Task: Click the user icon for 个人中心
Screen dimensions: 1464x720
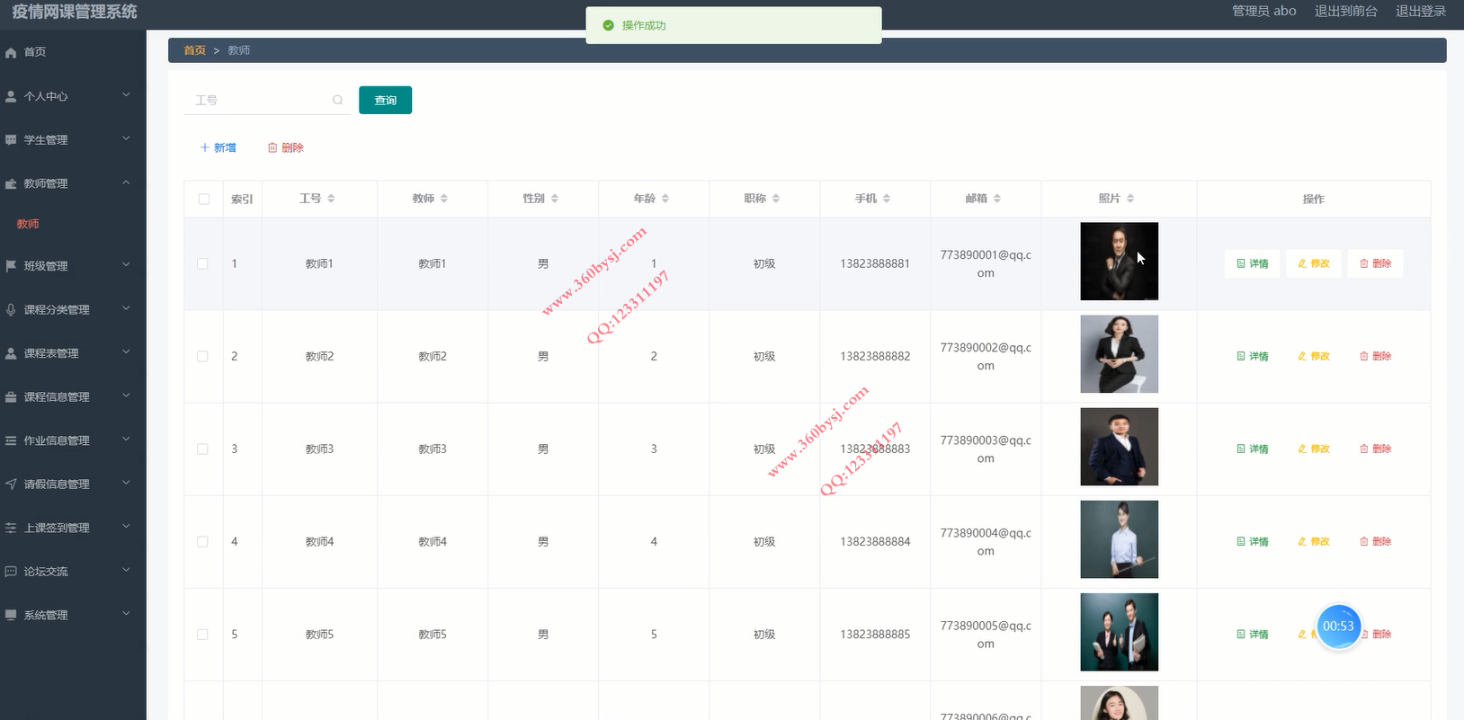Action: tap(11, 96)
